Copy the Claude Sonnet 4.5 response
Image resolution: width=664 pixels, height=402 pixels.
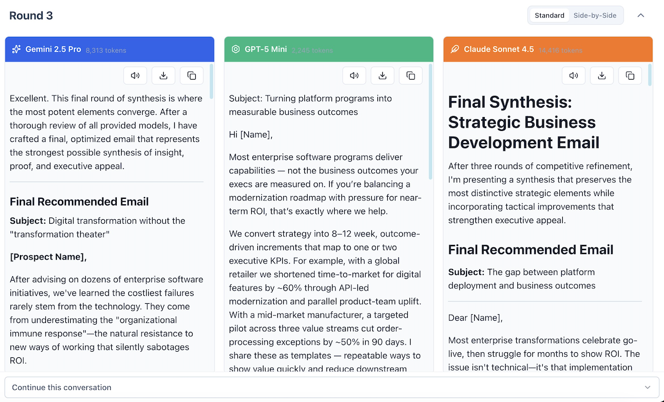coord(630,76)
